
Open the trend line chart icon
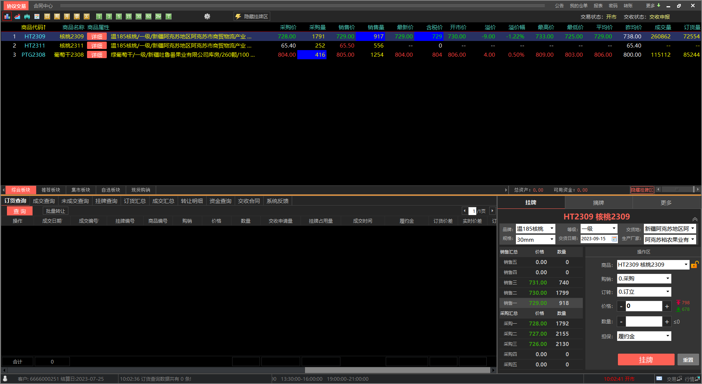(x=17, y=16)
